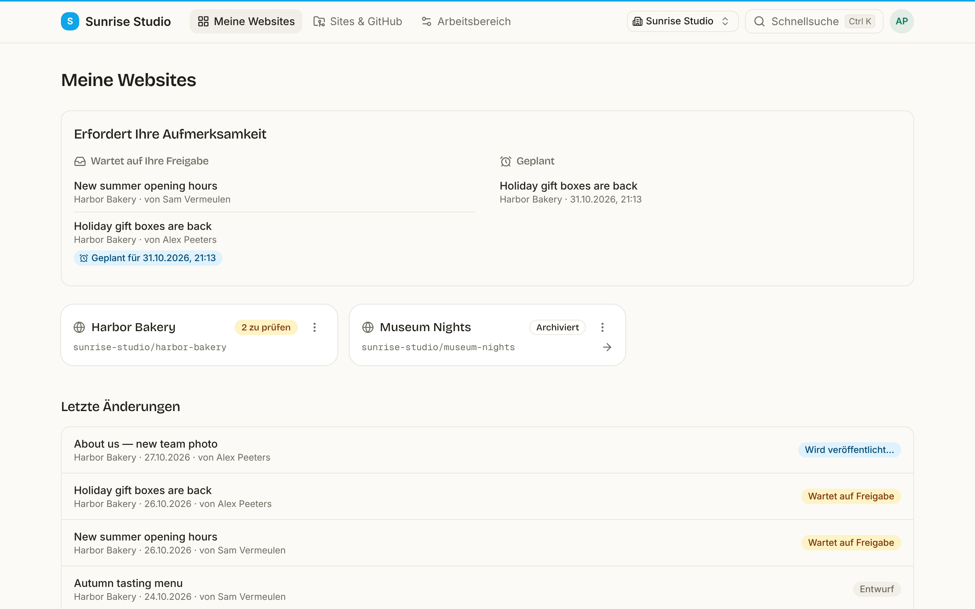Click the inbox icon beside Wartet auf Ihre Freigabe

80,161
